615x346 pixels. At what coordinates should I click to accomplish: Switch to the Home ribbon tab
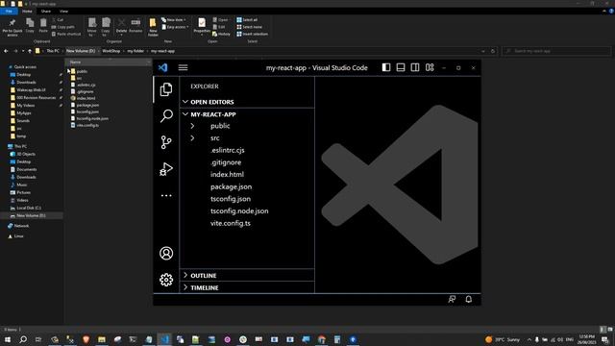[27, 12]
